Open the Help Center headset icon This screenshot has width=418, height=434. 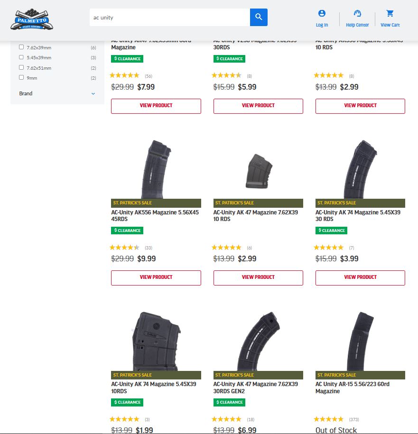[x=357, y=14]
